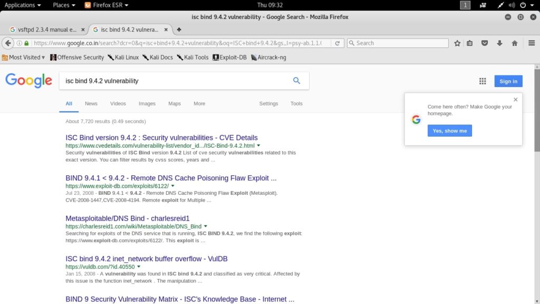Open Exploit-DB bookmark
Viewport: 540px width, 304px height.
[x=230, y=58]
